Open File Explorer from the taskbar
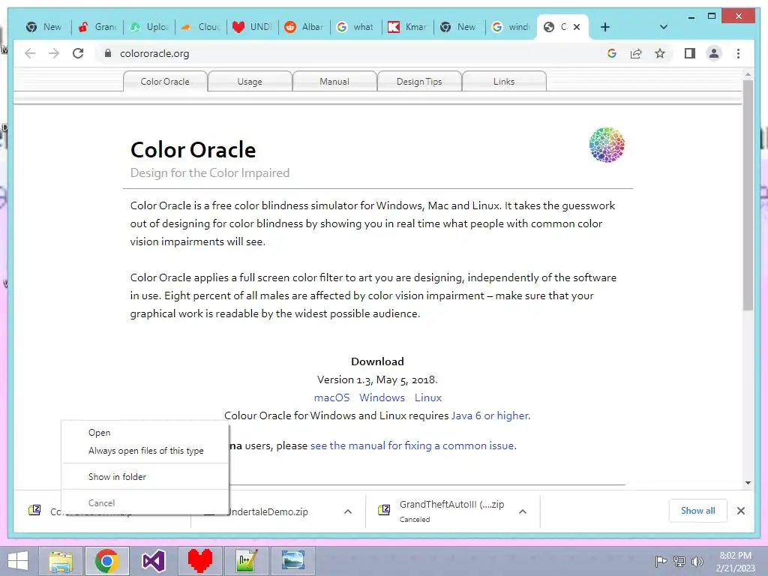Viewport: 768px width, 576px height. (61, 561)
